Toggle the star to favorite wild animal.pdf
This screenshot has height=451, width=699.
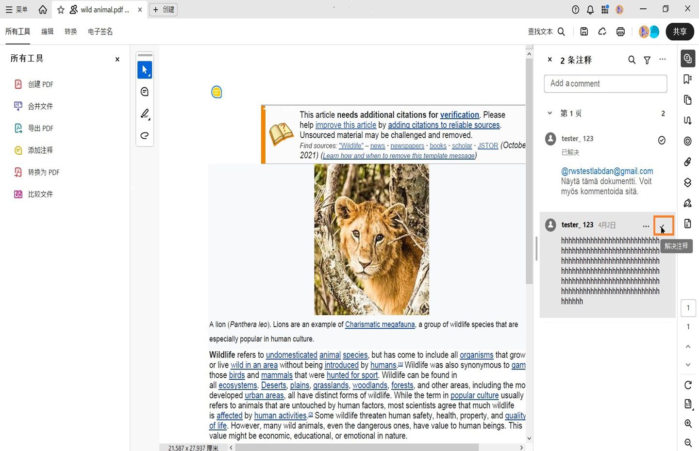coord(61,10)
